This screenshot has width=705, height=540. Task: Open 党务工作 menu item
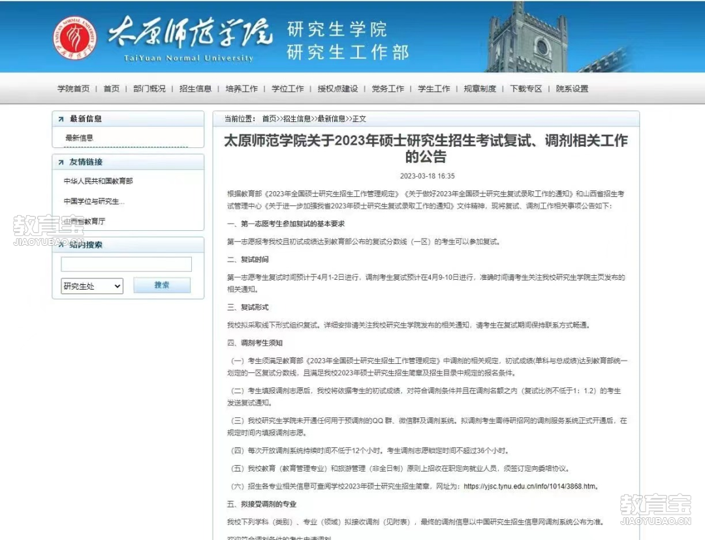pos(388,89)
